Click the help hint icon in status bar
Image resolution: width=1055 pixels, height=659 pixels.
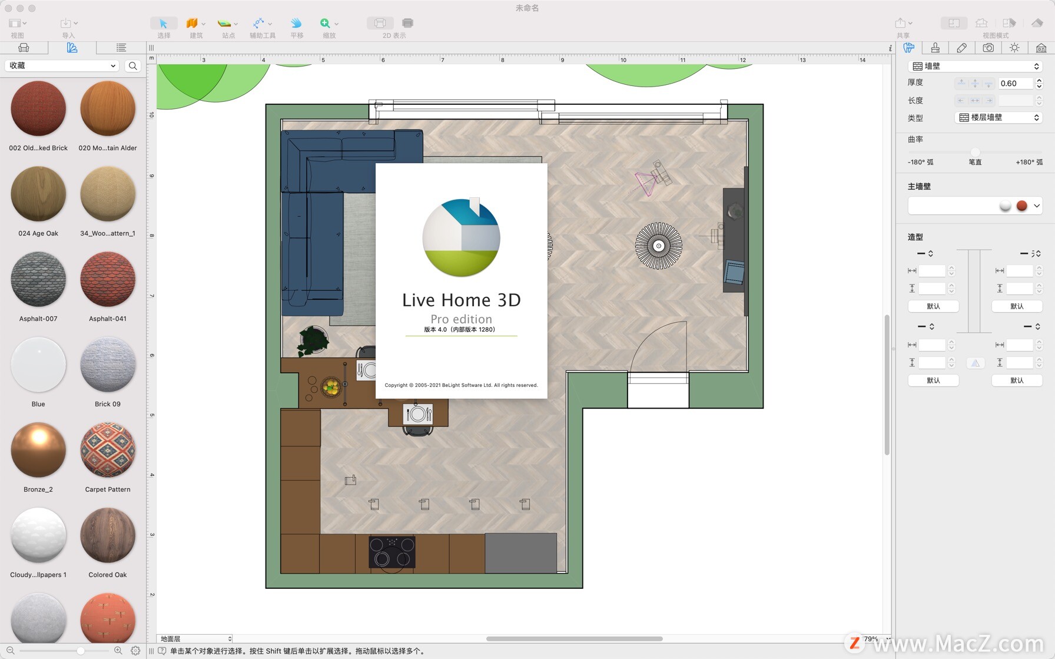162,651
